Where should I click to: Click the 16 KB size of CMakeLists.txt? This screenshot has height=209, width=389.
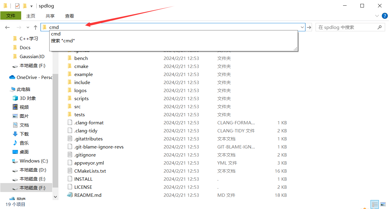pos(281,171)
